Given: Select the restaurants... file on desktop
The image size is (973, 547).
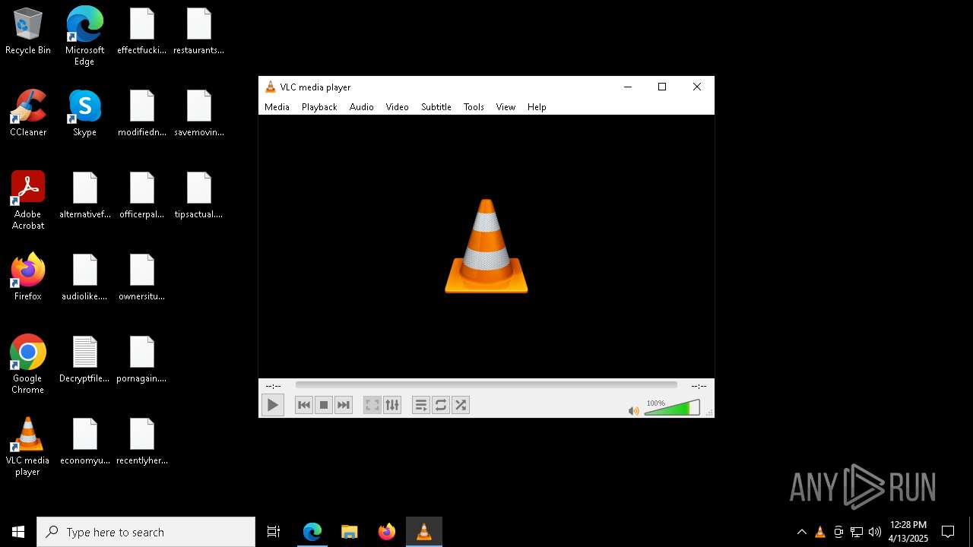Looking at the screenshot, I should (x=198, y=32).
